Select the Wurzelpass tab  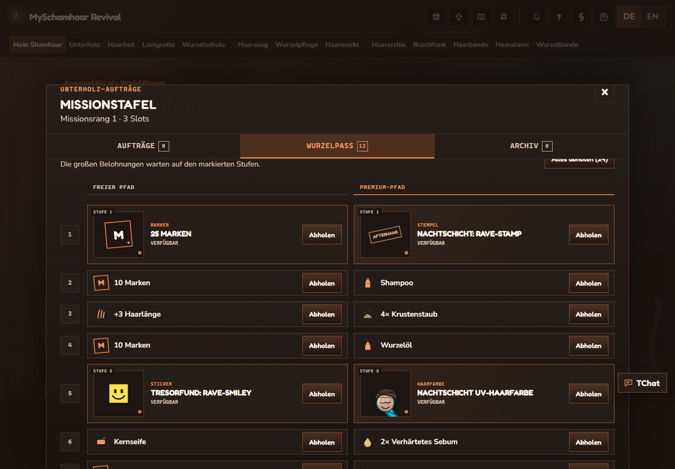pos(337,146)
